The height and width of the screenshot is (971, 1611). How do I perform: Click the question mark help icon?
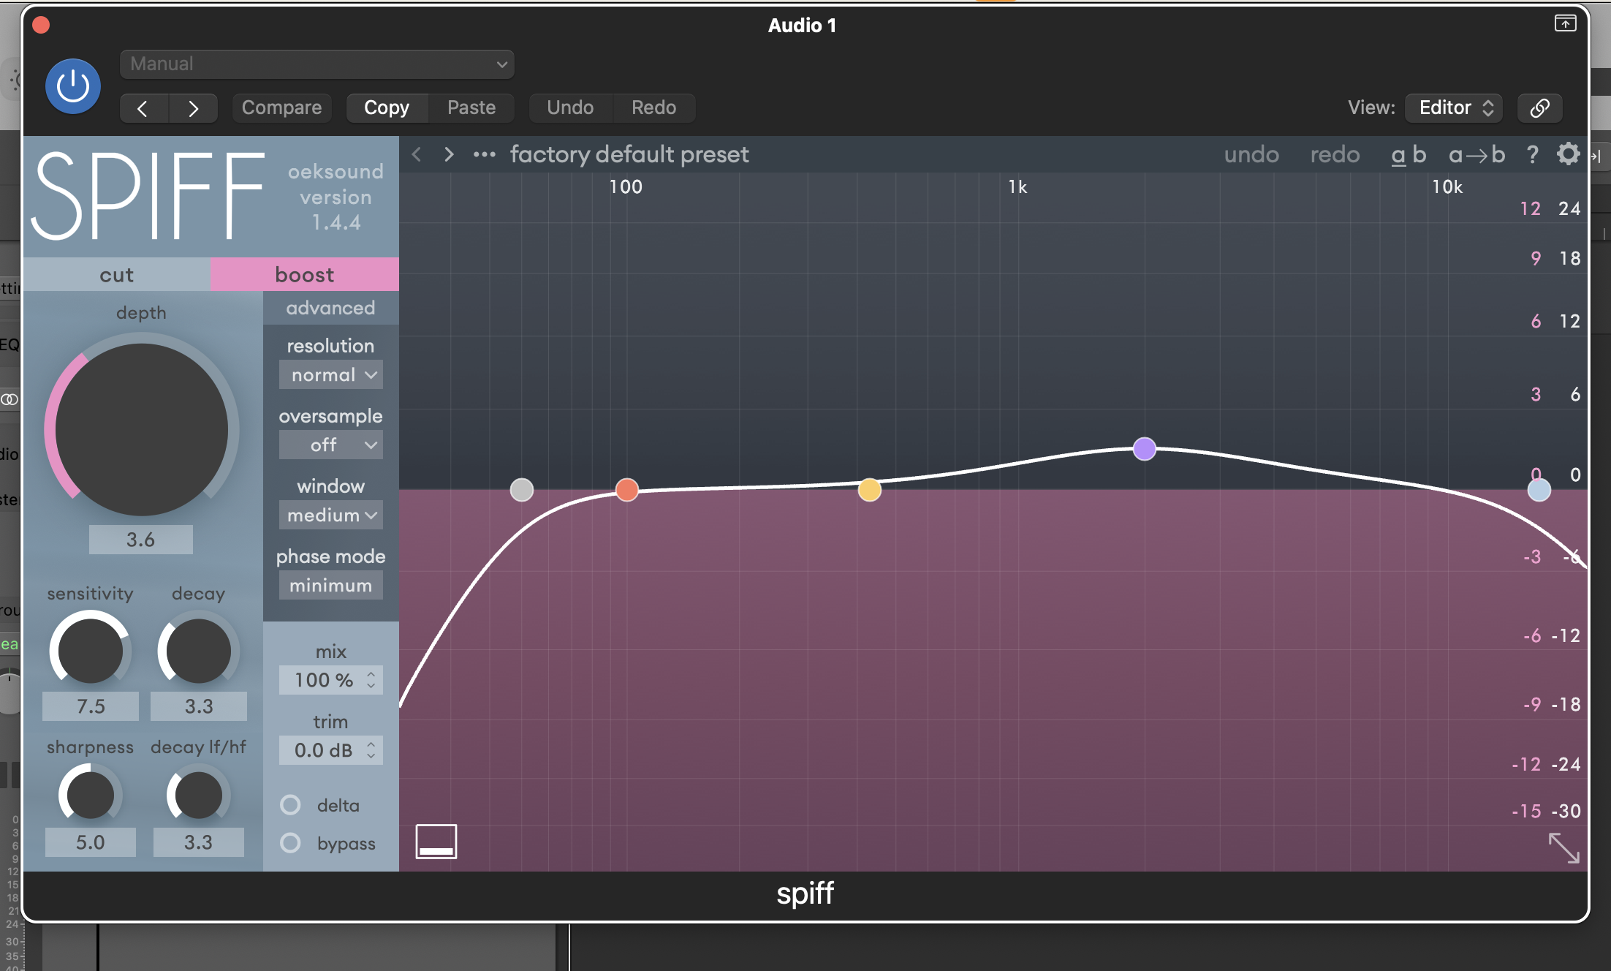pyautogui.click(x=1532, y=154)
